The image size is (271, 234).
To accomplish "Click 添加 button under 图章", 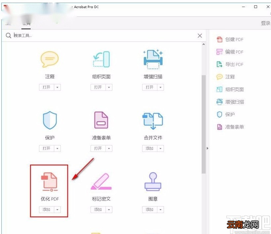I will tap(149, 210).
